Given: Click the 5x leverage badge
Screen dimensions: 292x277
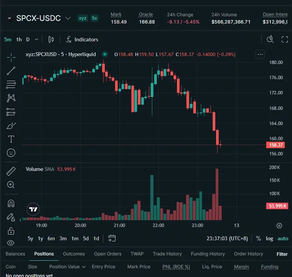Looking at the screenshot, I should tap(94, 18).
